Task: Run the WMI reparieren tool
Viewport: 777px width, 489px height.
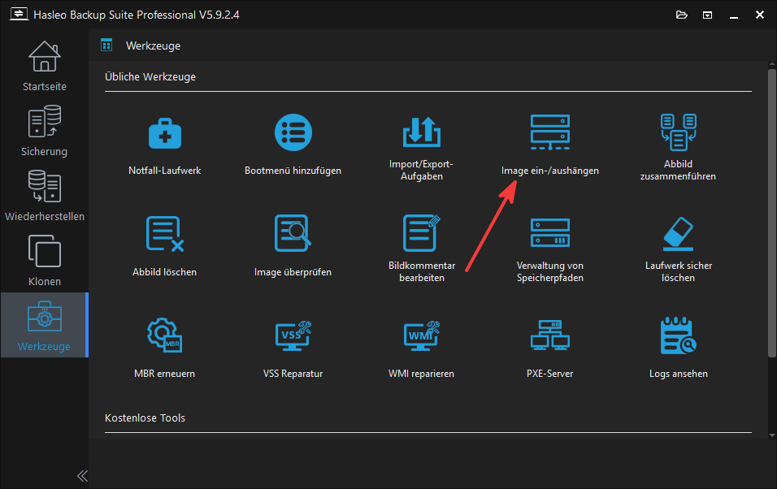Action: point(421,349)
